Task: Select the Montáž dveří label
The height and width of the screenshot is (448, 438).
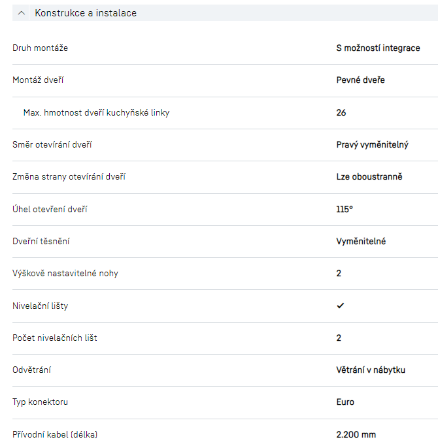Action: [x=38, y=80]
